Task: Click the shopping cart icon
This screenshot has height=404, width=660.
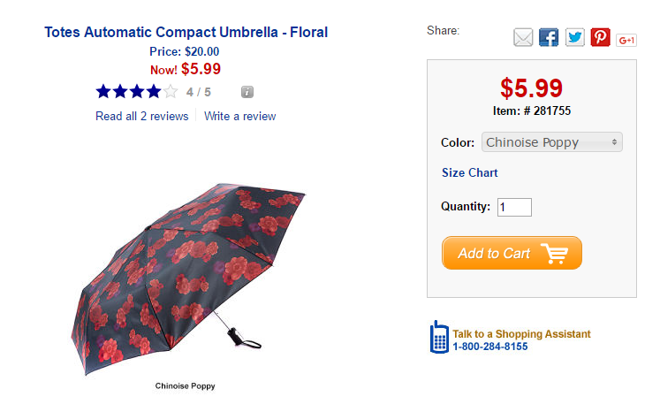Action: pyautogui.click(x=555, y=254)
